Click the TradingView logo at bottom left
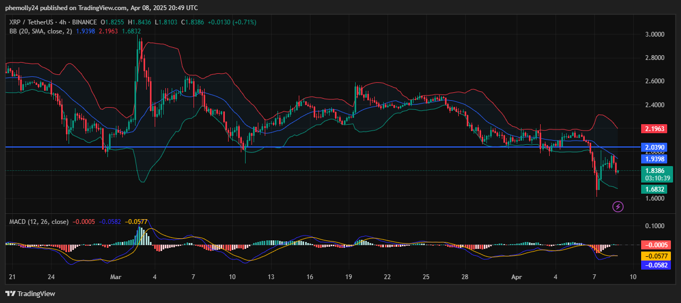 point(30,293)
